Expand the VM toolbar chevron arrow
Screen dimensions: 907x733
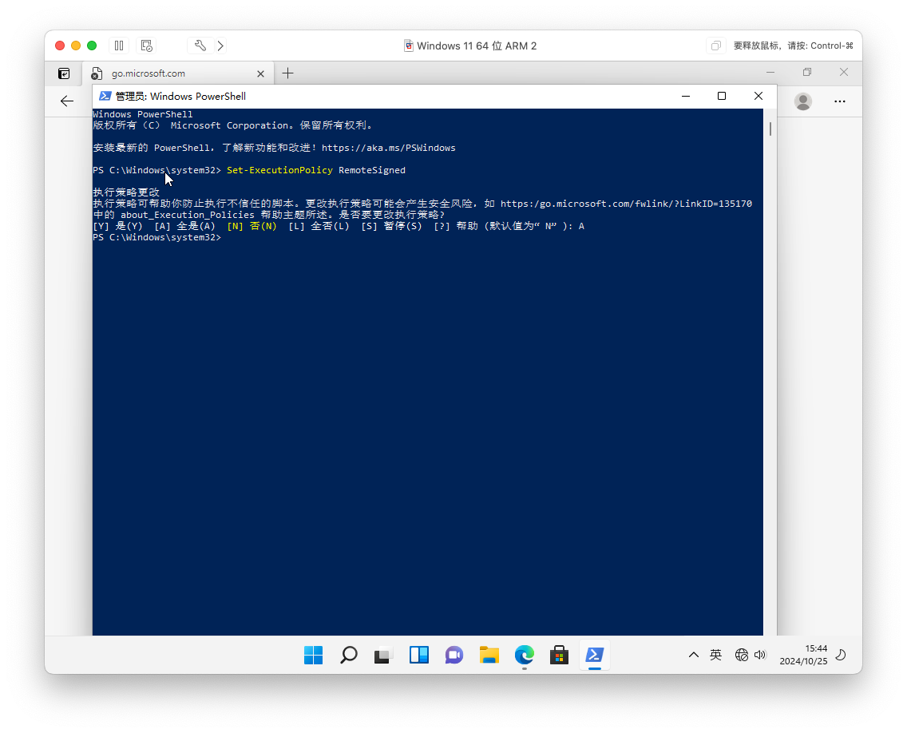[221, 46]
